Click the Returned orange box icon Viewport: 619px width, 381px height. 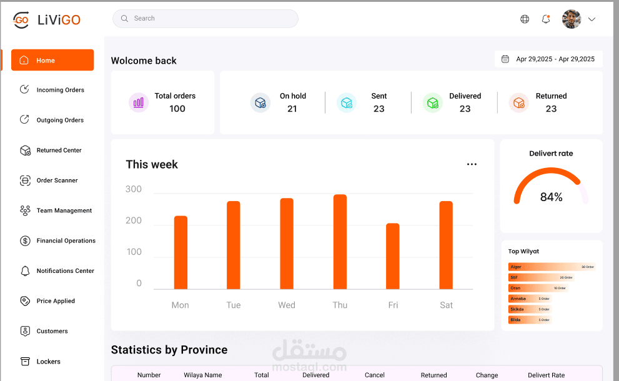coord(518,102)
